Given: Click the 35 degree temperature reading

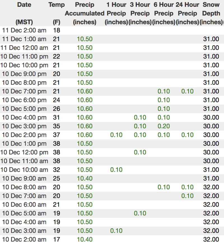Looking at the screenshot, I should [56, 126].
